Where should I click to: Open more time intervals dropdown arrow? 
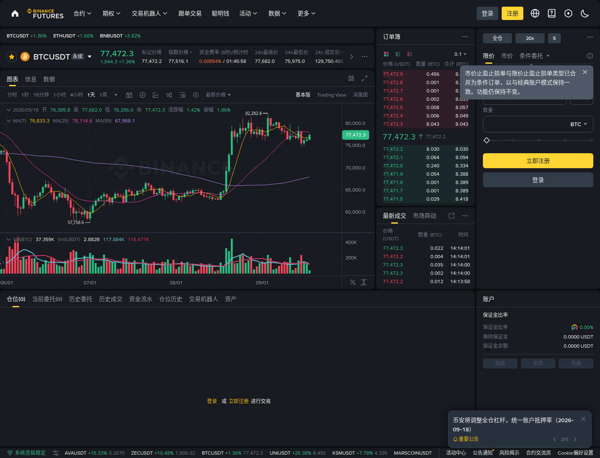pos(116,95)
